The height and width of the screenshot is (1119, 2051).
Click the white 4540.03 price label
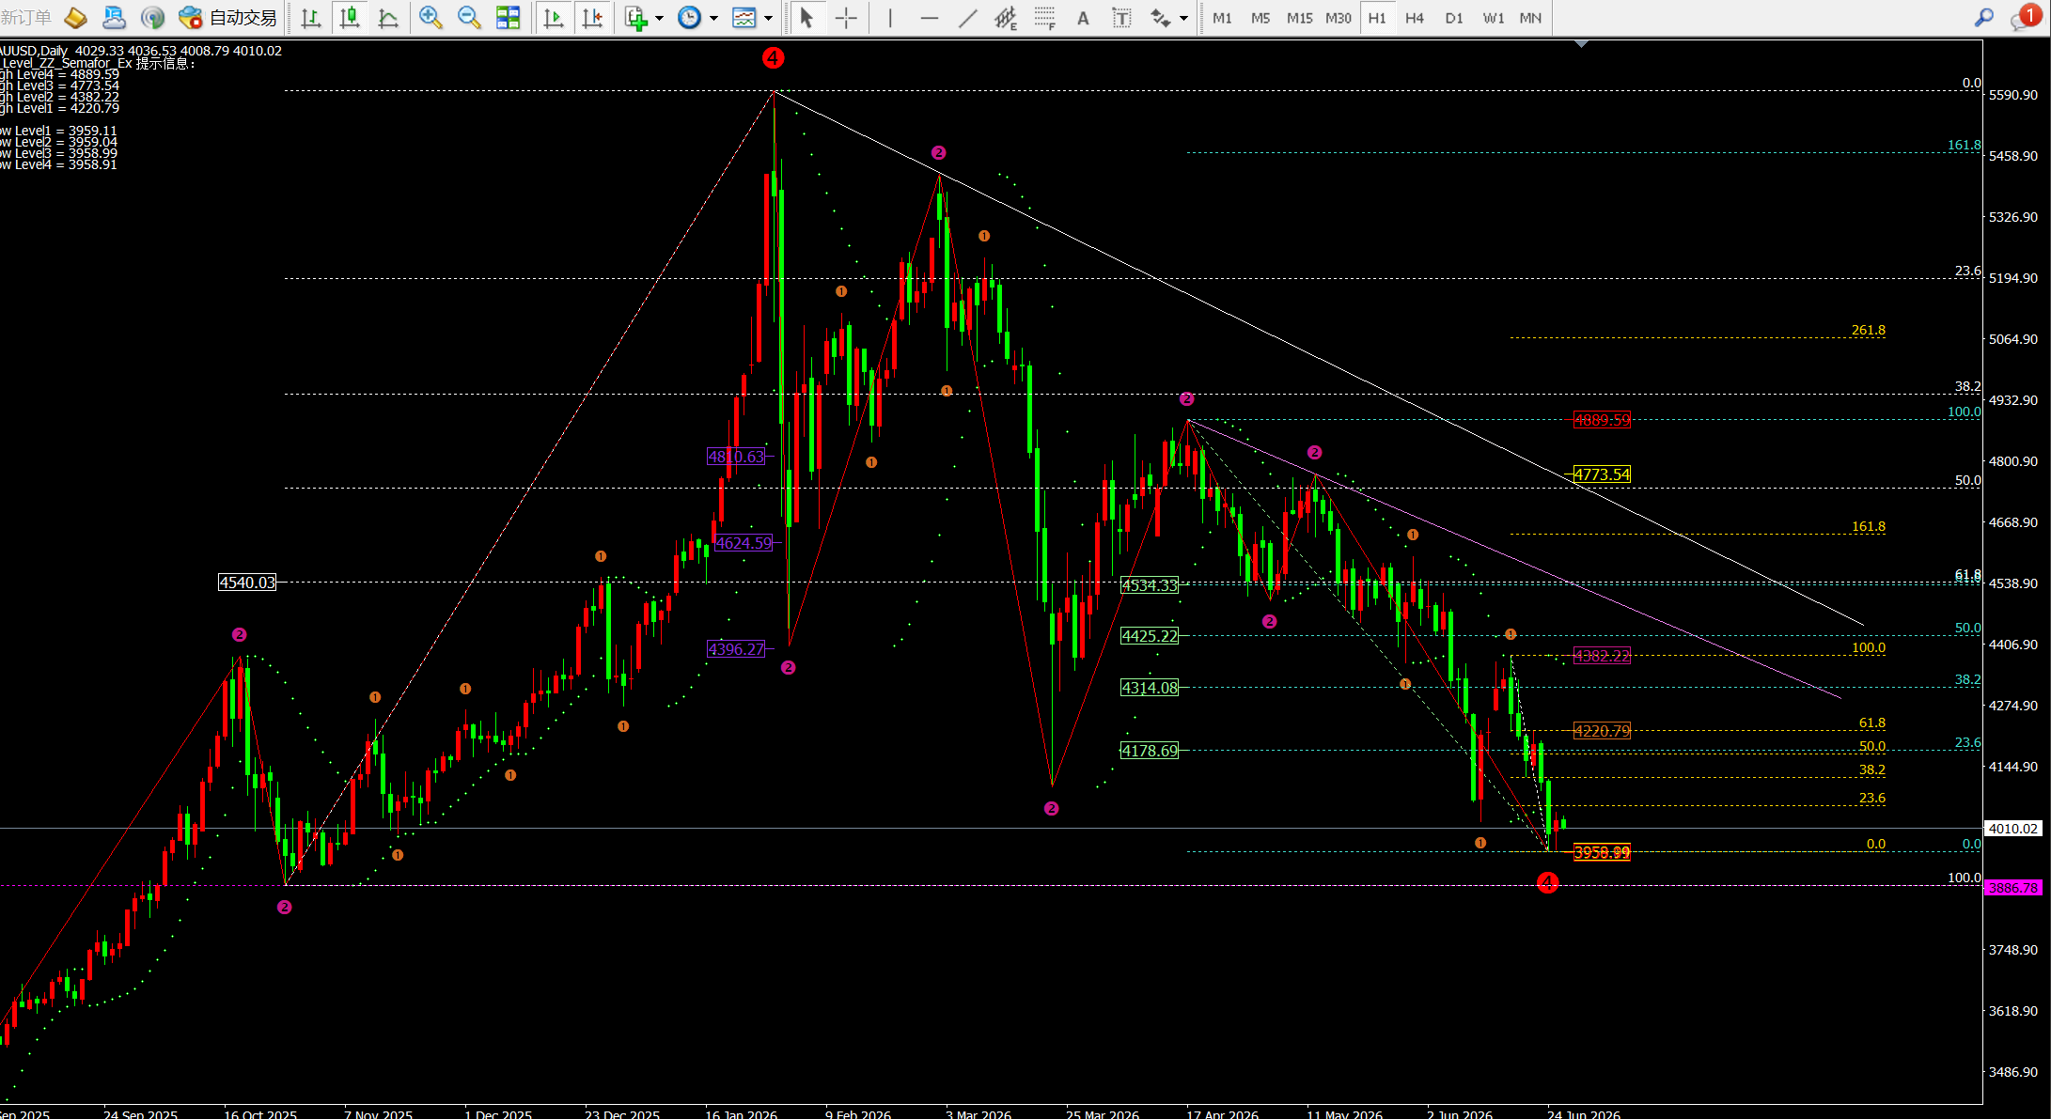tap(247, 583)
